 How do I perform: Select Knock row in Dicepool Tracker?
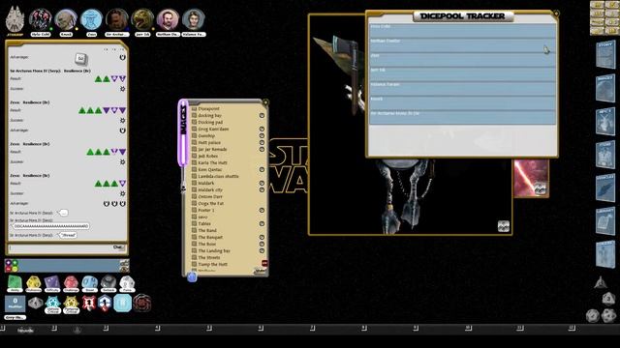point(462,103)
